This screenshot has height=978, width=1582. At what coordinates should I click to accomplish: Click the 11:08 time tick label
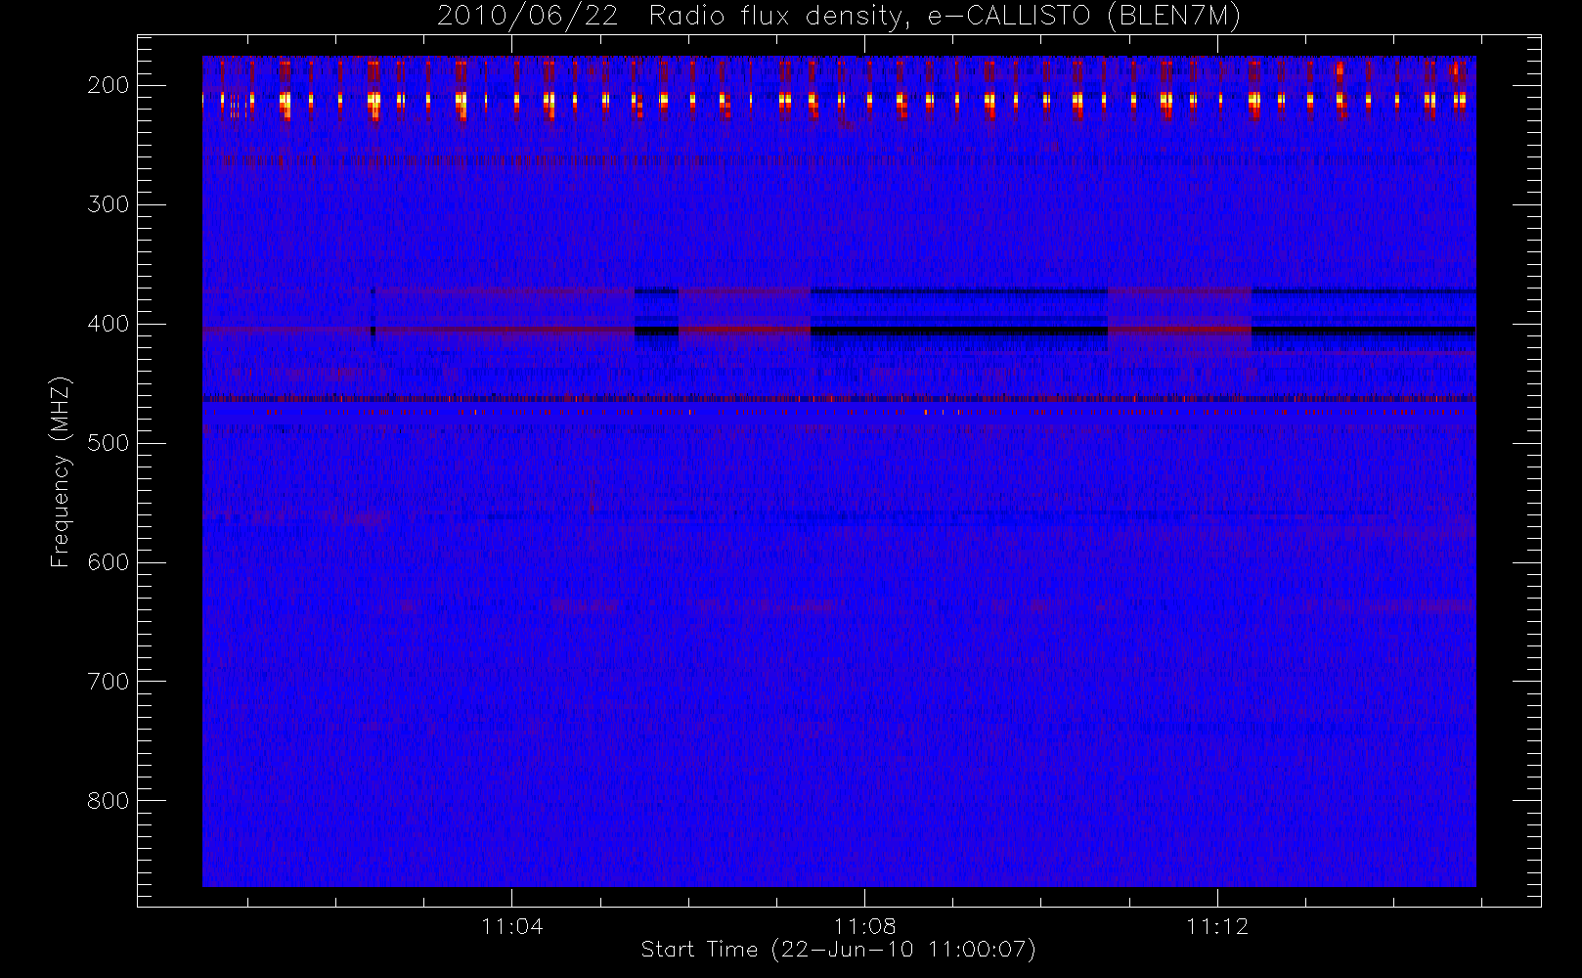tap(865, 926)
